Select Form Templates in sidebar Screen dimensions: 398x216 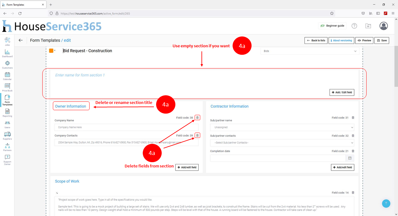[x=7, y=100]
